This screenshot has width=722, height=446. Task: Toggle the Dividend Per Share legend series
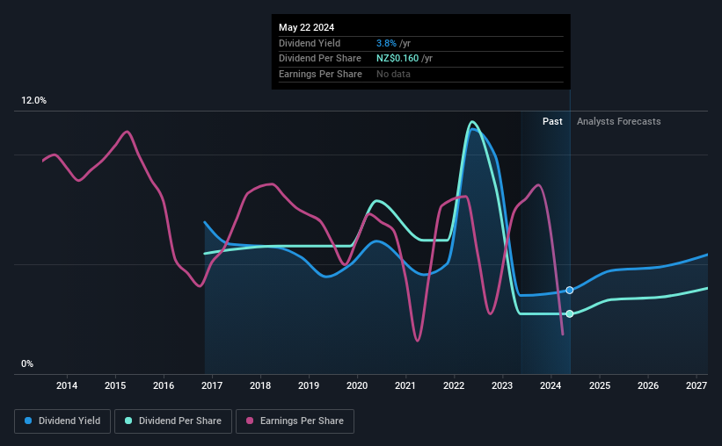click(173, 421)
